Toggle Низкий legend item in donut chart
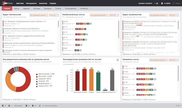The height and width of the screenshot is (108, 182). click(42, 81)
